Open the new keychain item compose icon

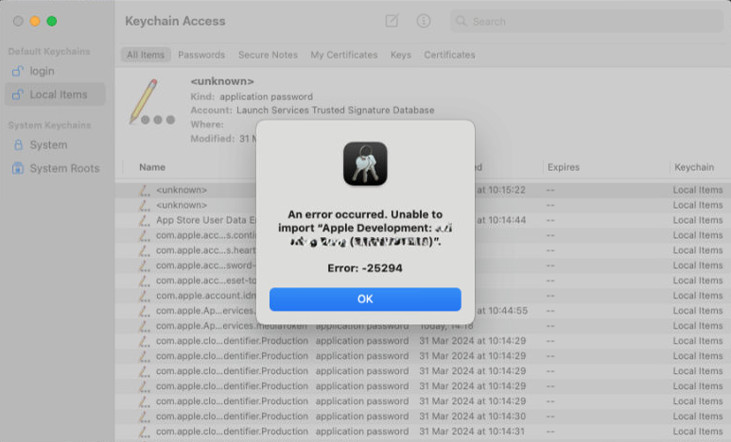click(392, 21)
